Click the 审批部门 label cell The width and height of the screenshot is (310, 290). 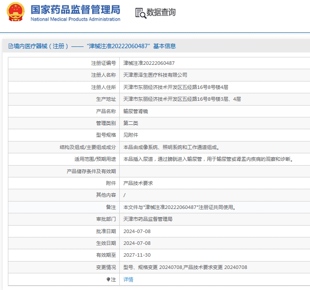pyautogui.click(x=64, y=219)
